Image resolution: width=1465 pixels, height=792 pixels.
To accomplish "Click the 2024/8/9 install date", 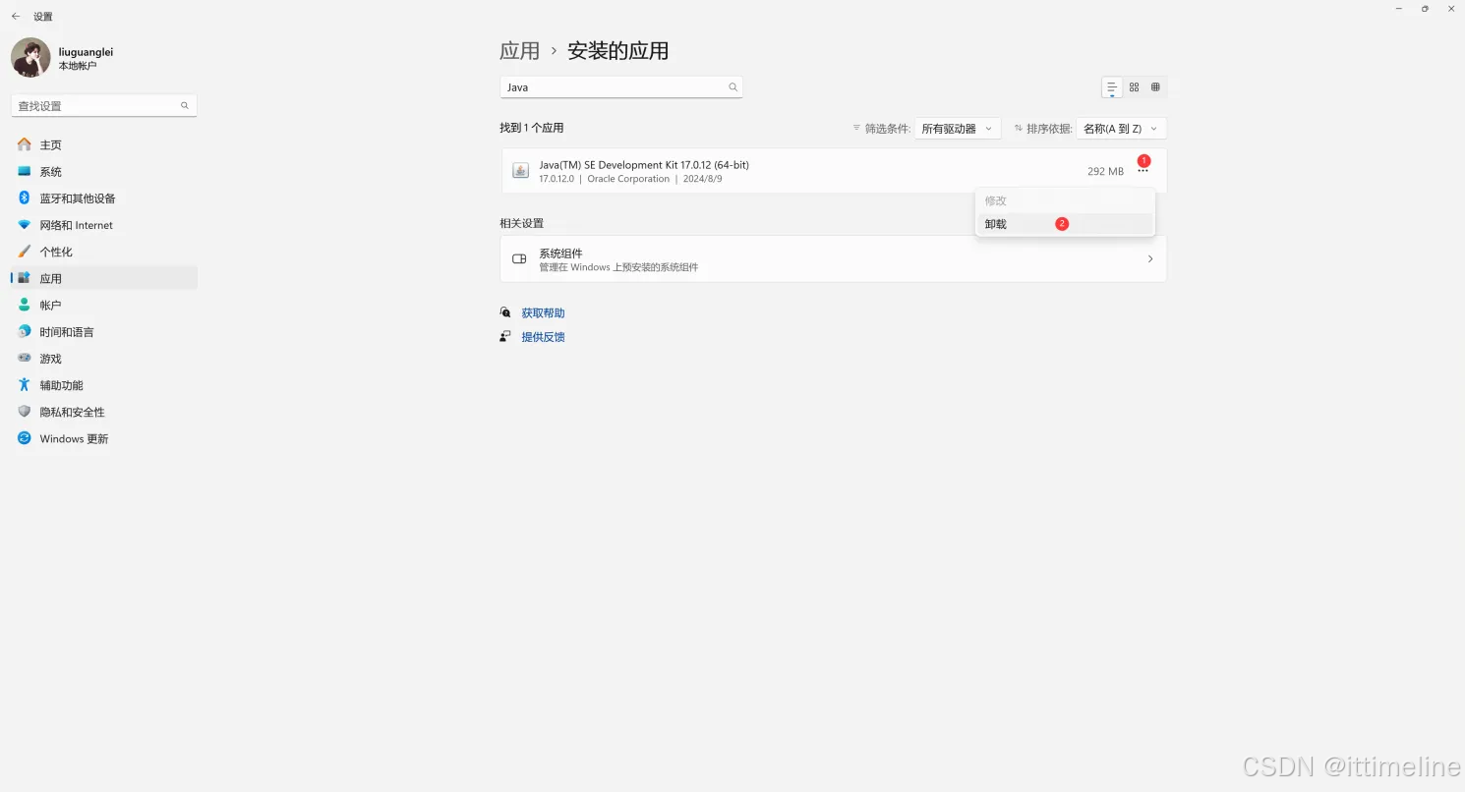I will click(702, 179).
